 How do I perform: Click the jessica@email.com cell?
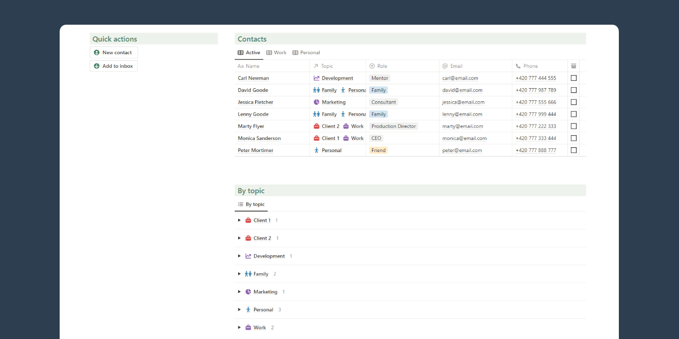point(475,102)
